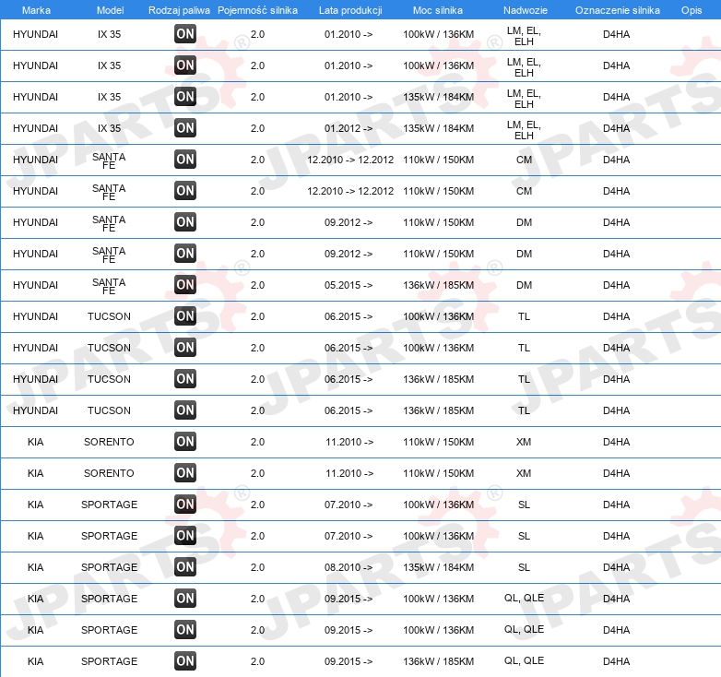This screenshot has width=721, height=677.
Task: Click capacity '2.0' in the 08.2010 row
Action: [x=257, y=567]
